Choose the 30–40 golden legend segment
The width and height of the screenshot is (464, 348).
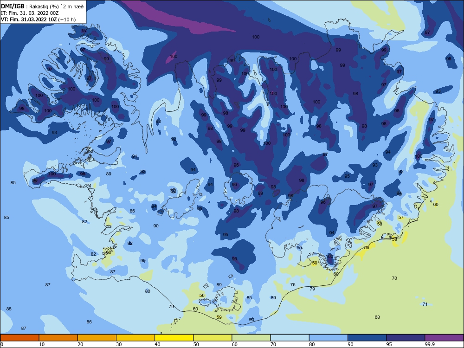(135, 338)
